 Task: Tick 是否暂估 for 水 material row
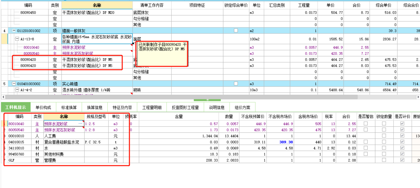(x=366, y=148)
